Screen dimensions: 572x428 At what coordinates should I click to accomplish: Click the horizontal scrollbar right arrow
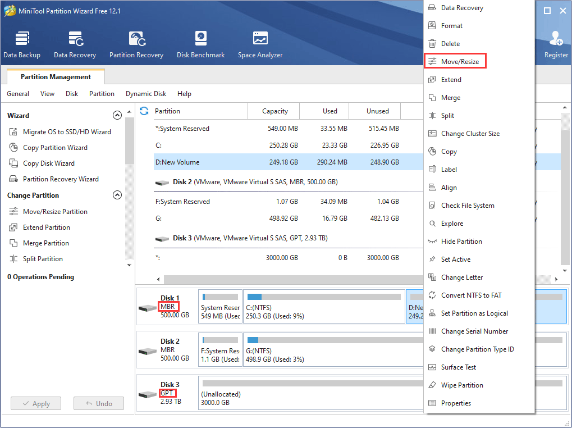click(x=556, y=279)
